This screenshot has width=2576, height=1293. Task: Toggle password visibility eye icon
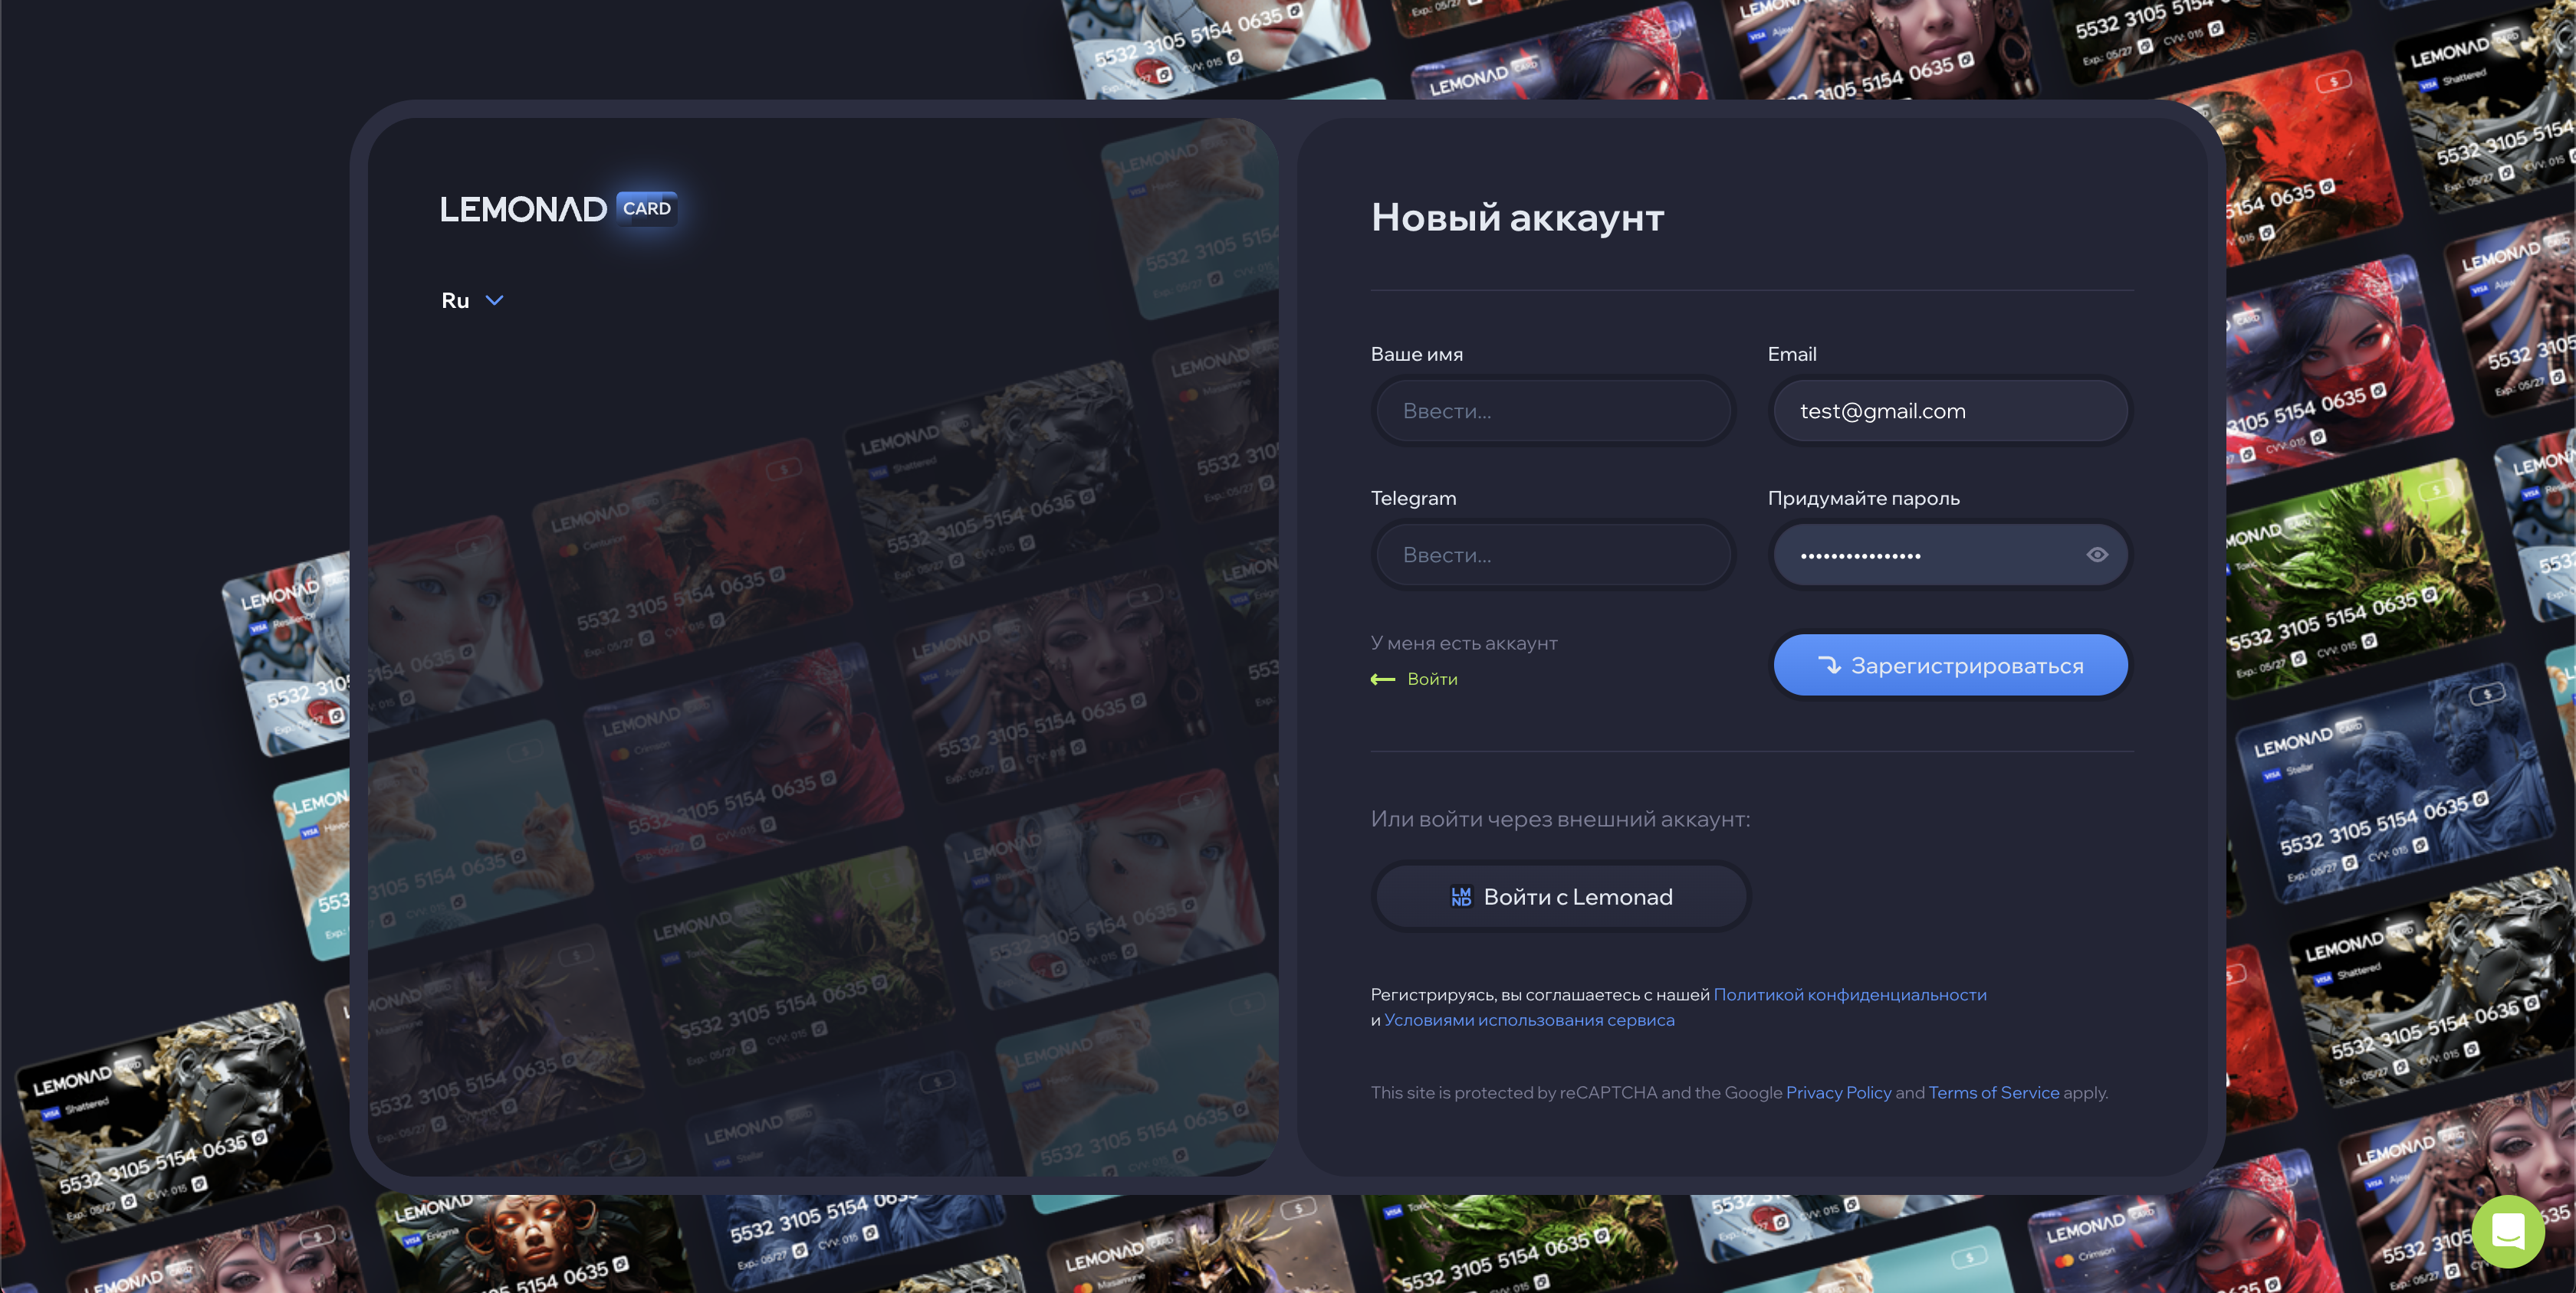click(x=2097, y=555)
